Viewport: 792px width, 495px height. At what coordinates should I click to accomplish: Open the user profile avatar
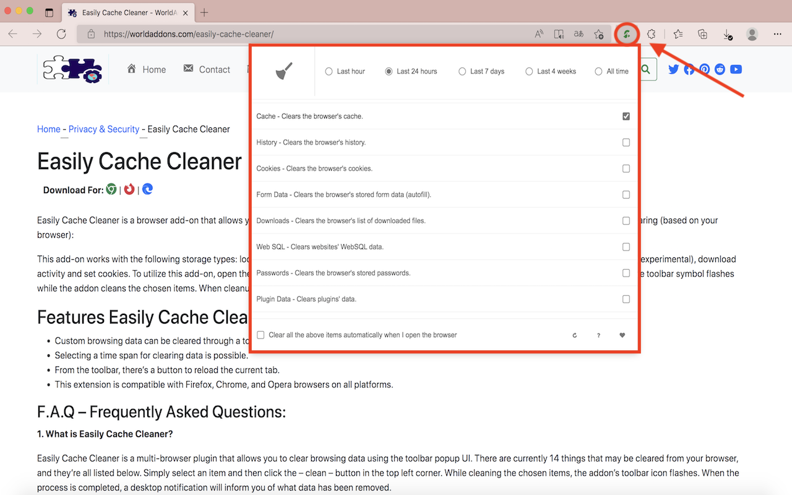pyautogui.click(x=752, y=34)
